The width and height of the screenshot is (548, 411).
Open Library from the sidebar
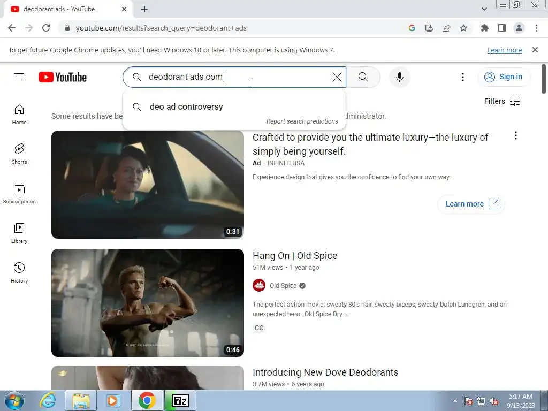19,233
